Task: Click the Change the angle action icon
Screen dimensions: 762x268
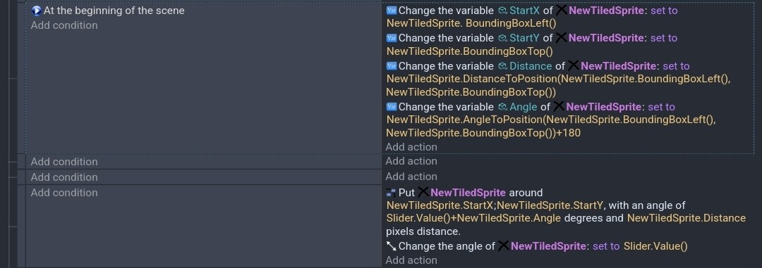Action: point(392,246)
